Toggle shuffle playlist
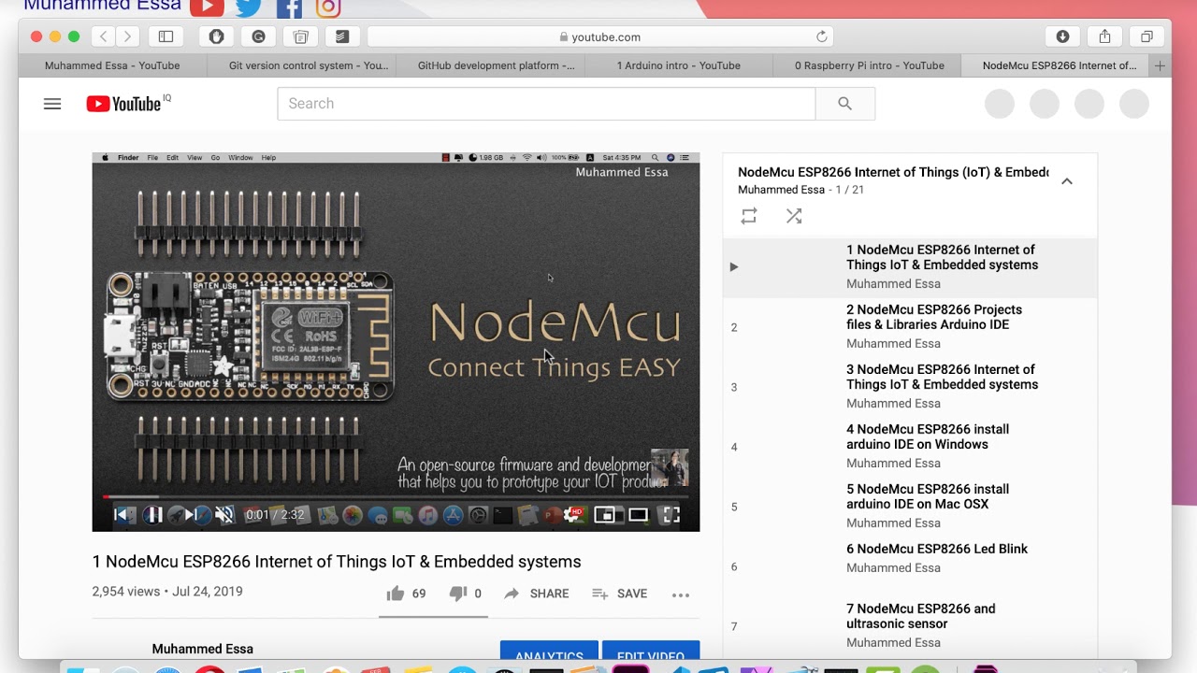The height and width of the screenshot is (673, 1197). pyautogui.click(x=794, y=216)
